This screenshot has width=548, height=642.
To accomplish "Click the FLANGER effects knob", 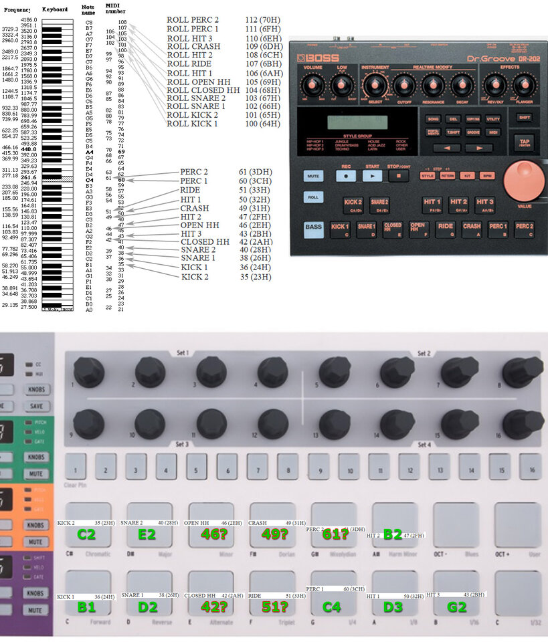I will click(524, 86).
